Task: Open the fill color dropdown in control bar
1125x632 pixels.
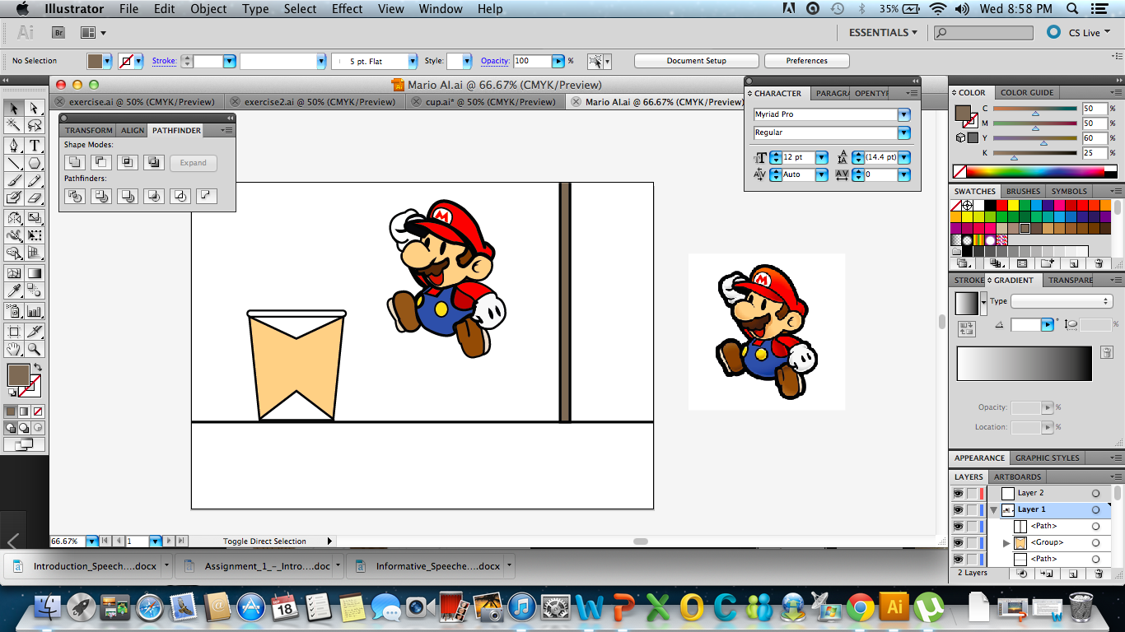Action: point(107,61)
